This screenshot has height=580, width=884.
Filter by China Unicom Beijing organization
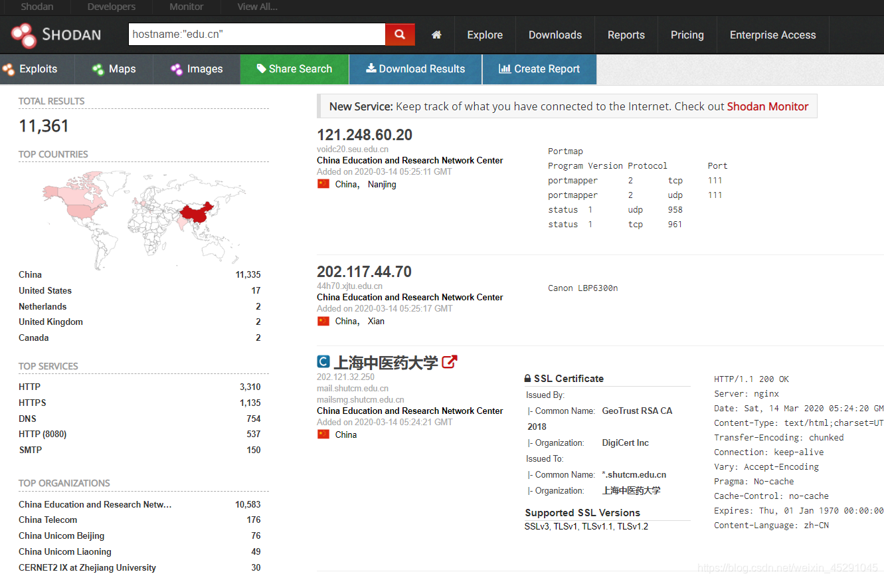pyautogui.click(x=61, y=535)
